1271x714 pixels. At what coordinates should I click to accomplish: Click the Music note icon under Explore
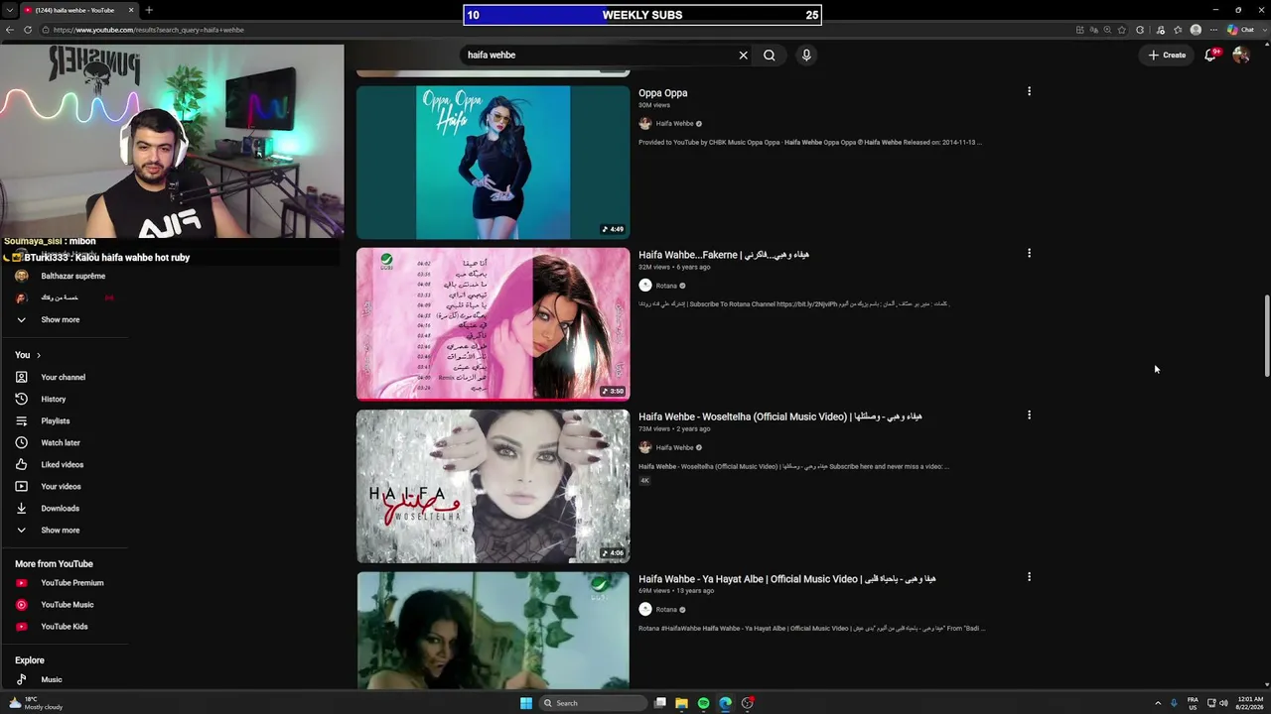[x=21, y=679]
